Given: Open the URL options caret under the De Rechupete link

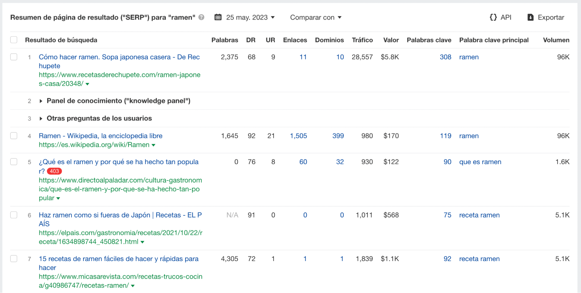Looking at the screenshot, I should 87,84.
